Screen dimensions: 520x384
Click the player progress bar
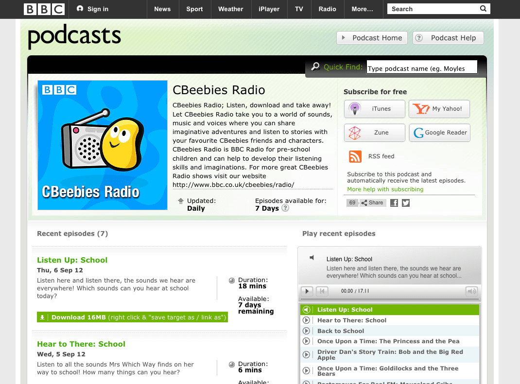tap(390, 299)
